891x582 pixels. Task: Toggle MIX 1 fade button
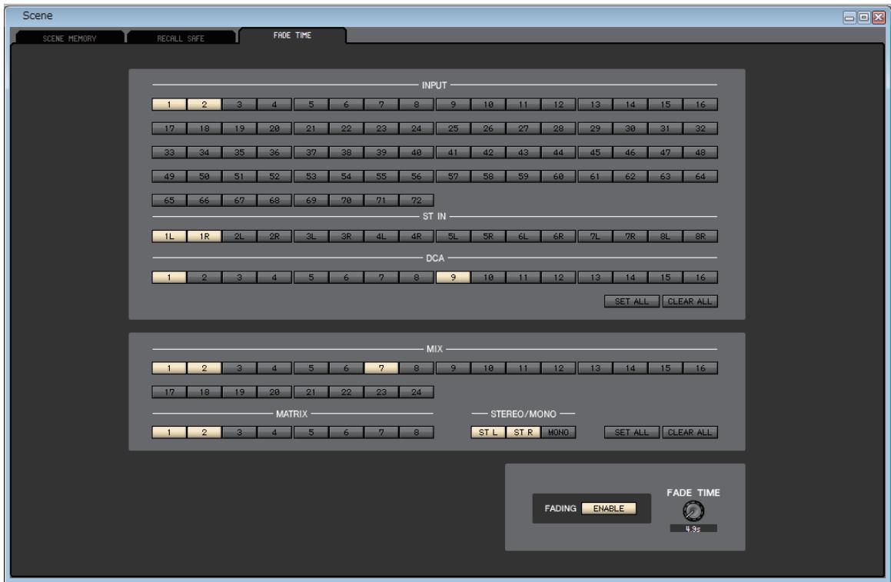point(169,368)
